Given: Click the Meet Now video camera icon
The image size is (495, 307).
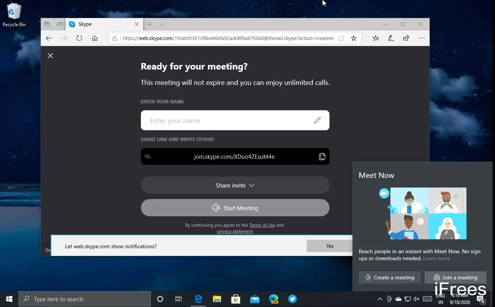Looking at the screenshot, I should point(383,193).
